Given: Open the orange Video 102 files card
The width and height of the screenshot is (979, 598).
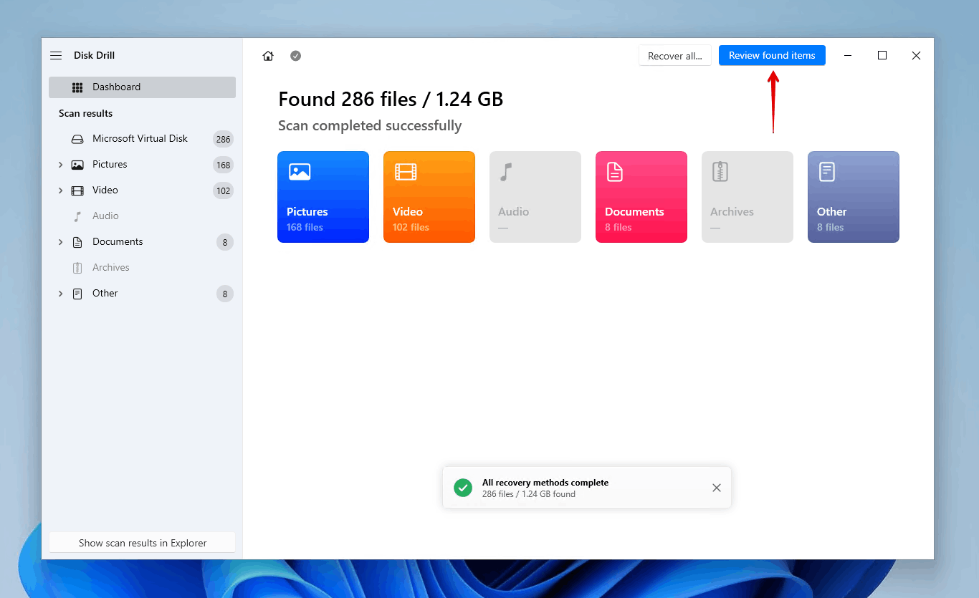Looking at the screenshot, I should pos(429,197).
